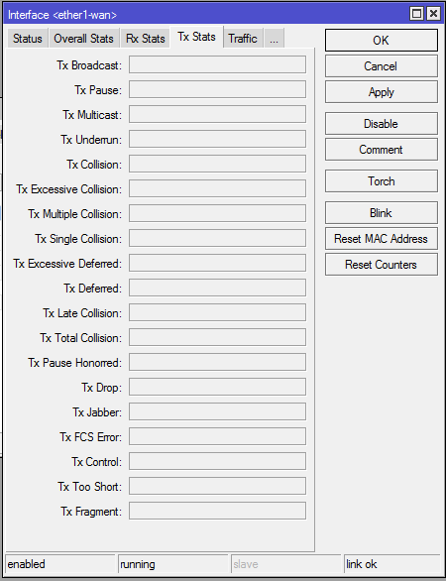This screenshot has height=581, width=446.
Task: Disable the ether1-wan interface
Action: tap(382, 124)
